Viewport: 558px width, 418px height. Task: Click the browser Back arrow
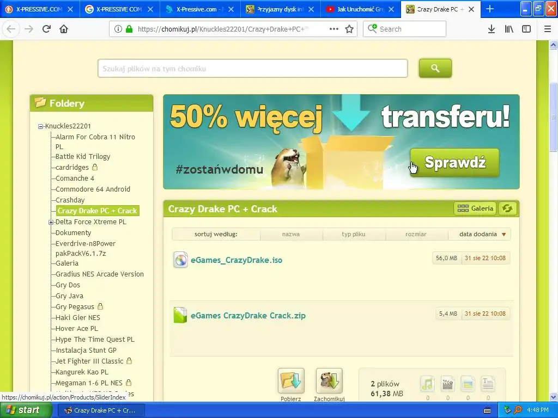11,29
